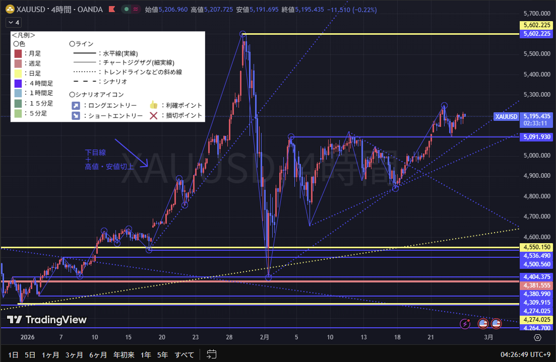The image size is (556, 362).
Task: Click the first US flag economic event
Action: [x=483, y=323]
